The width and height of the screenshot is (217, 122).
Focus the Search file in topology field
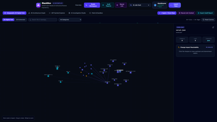(43, 20)
